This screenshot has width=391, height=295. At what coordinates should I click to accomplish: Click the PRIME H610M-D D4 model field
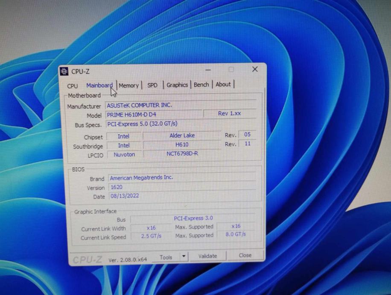point(154,115)
